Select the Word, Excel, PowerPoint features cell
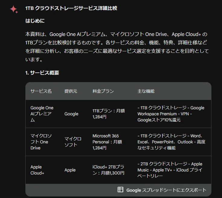222x198 pixels. click(172, 142)
